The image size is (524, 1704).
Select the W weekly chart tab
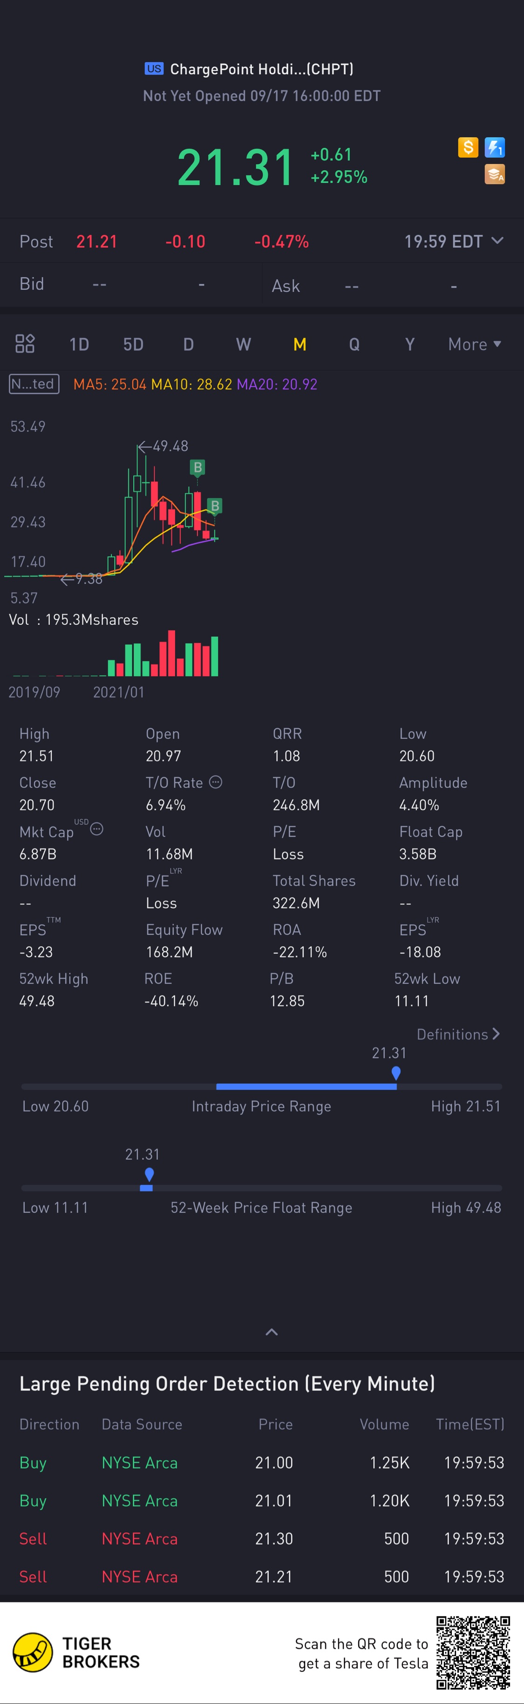coord(243,344)
